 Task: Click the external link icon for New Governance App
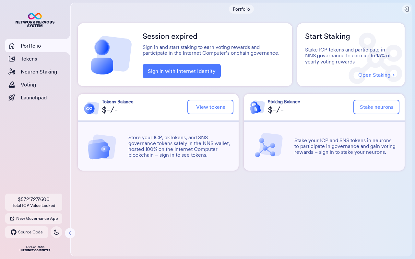pos(12,219)
